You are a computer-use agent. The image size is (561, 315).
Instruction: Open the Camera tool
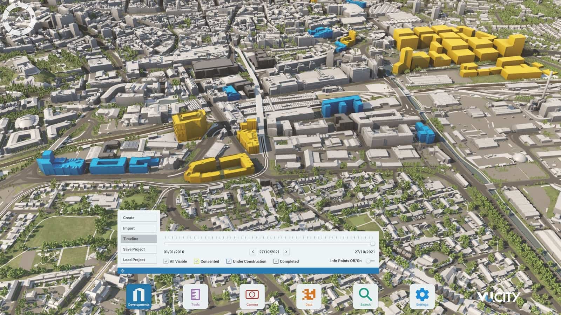tap(252, 296)
